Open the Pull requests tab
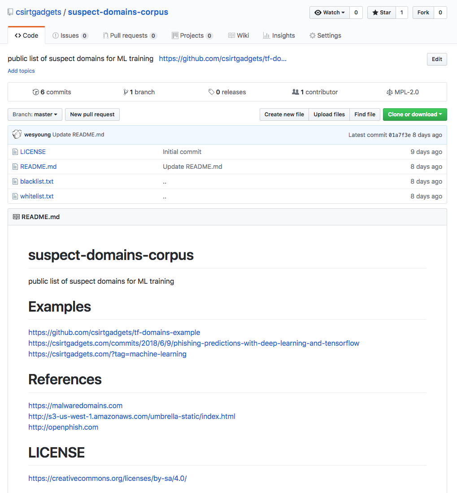 click(130, 35)
